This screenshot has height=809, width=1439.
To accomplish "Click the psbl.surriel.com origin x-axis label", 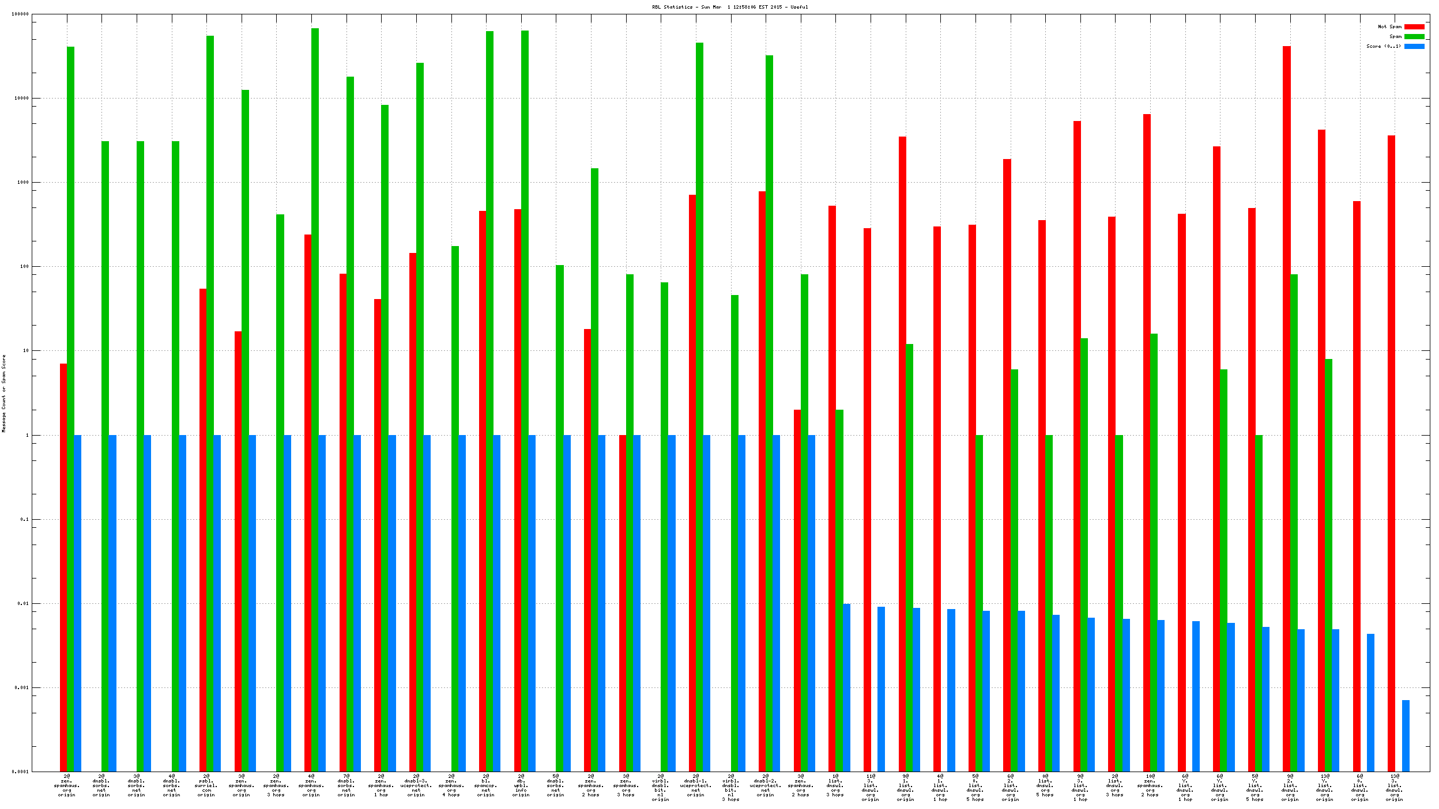I will coord(206,786).
